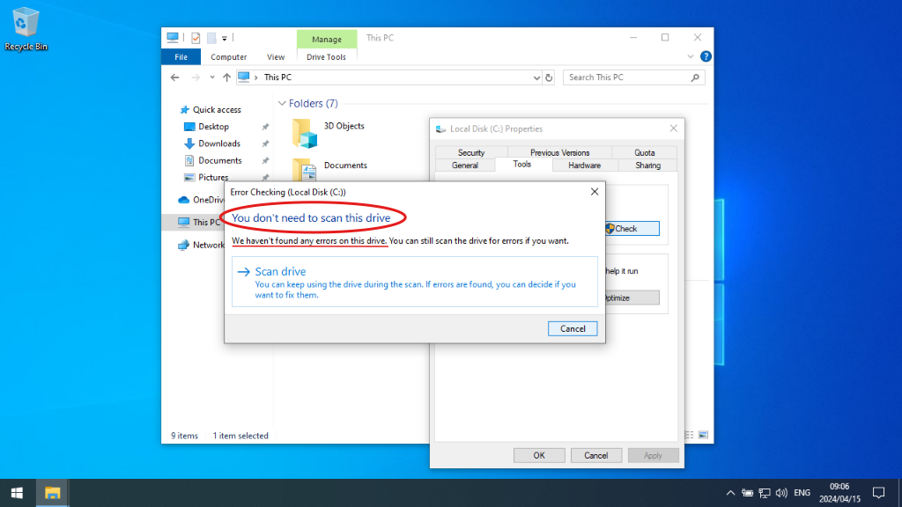The image size is (902, 507).
Task: Pin Downloads to Quick access
Action: [x=263, y=143]
